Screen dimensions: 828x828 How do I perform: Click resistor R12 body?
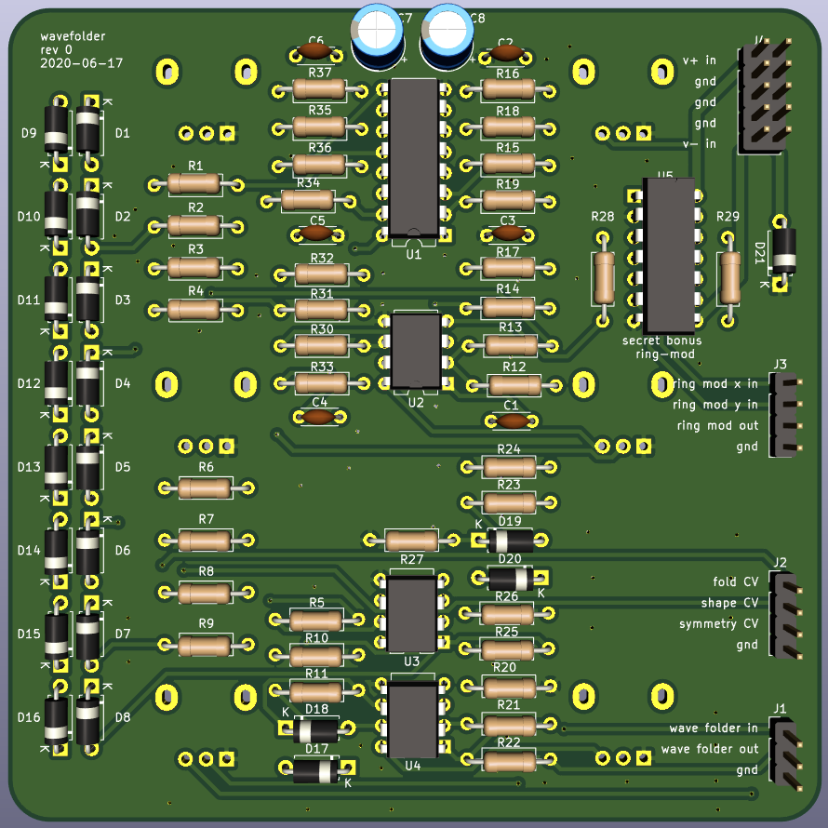coord(514,385)
